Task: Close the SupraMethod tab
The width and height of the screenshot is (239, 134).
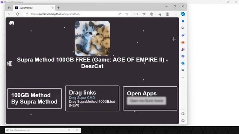Action: coord(53,8)
